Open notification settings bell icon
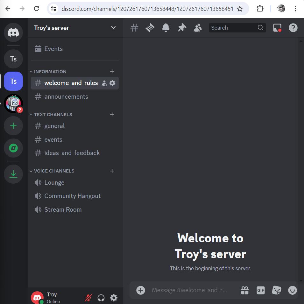 166,28
